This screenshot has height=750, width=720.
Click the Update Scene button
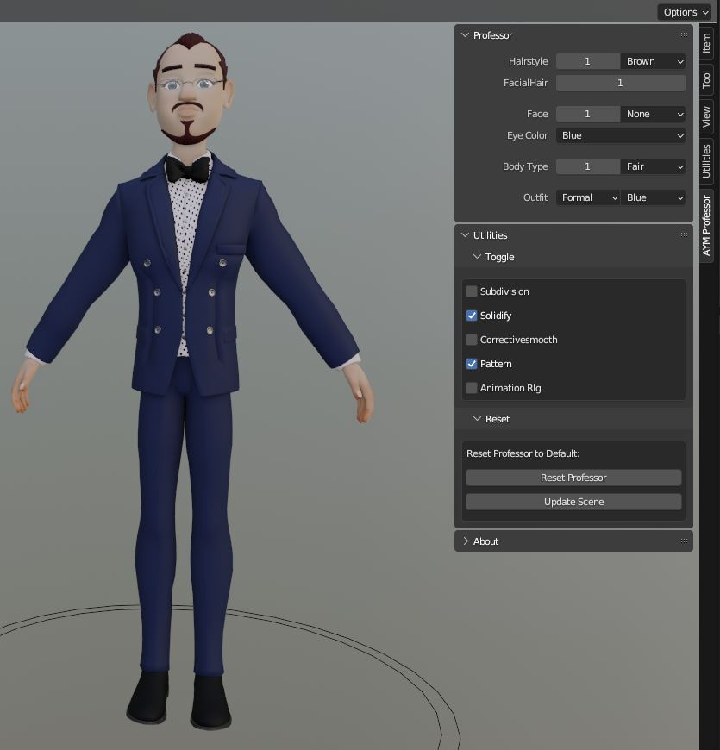coord(573,502)
